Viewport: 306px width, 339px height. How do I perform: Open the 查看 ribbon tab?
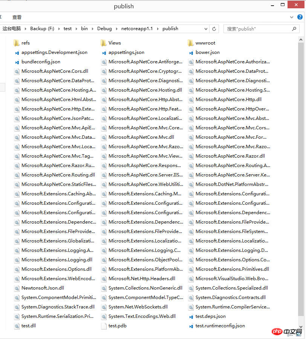(17, 17)
